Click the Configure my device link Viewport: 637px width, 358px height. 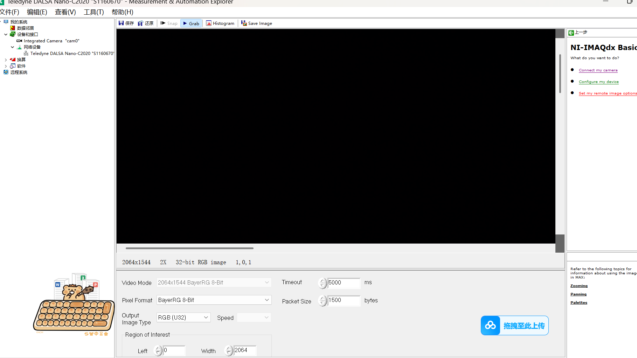click(x=598, y=82)
